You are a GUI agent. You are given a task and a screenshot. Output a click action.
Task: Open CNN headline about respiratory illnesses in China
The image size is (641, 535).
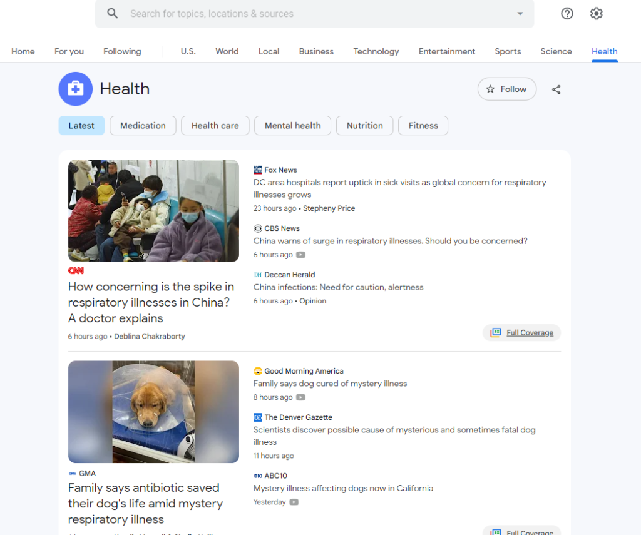pos(151,302)
